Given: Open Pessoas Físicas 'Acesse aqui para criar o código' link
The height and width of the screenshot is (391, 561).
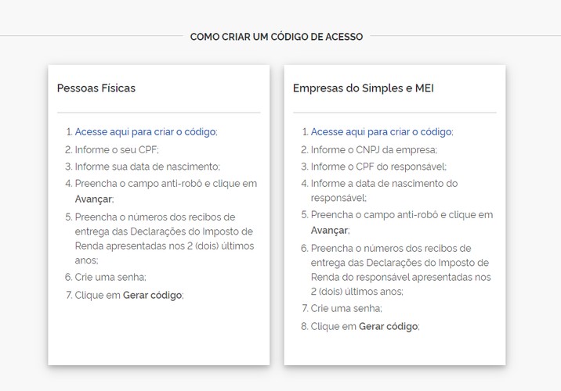Looking at the screenshot, I should click(145, 131).
